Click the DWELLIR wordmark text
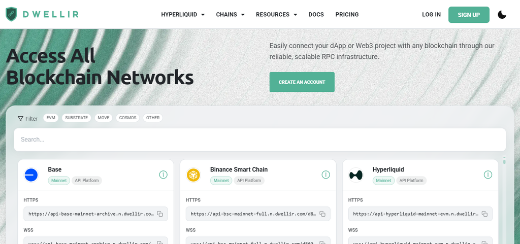520x244 pixels. tap(50, 14)
